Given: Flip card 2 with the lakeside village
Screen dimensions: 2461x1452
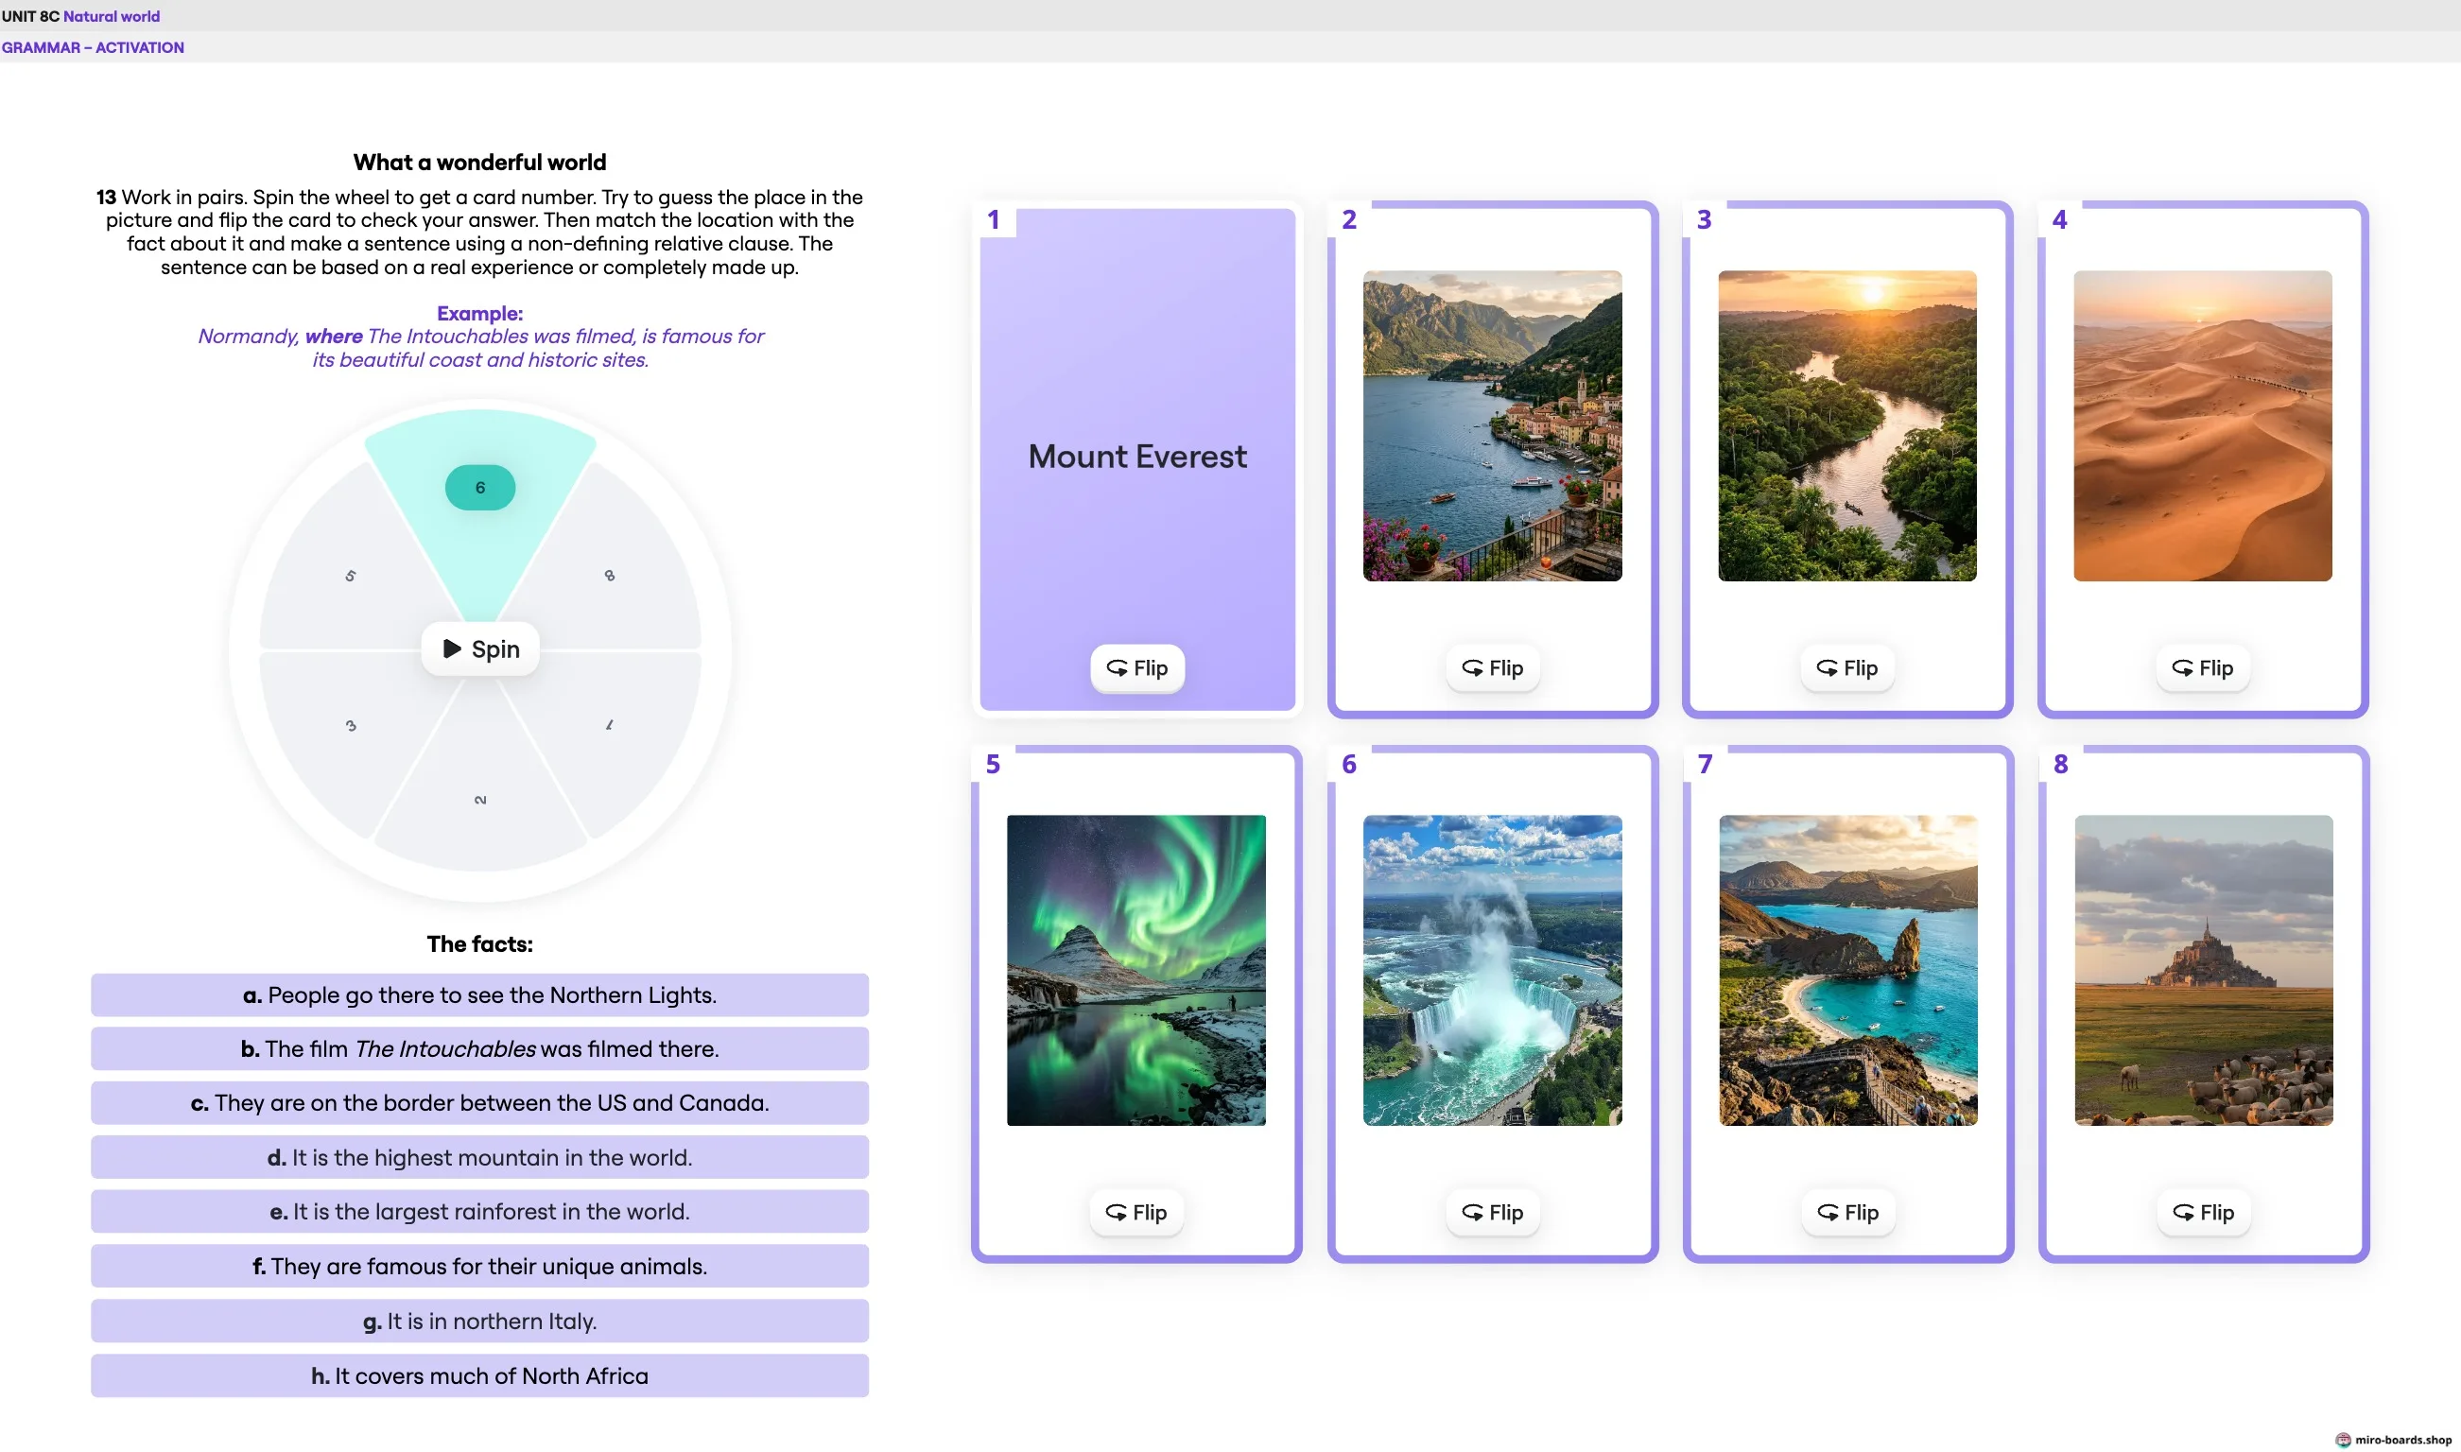Looking at the screenshot, I should (1492, 668).
